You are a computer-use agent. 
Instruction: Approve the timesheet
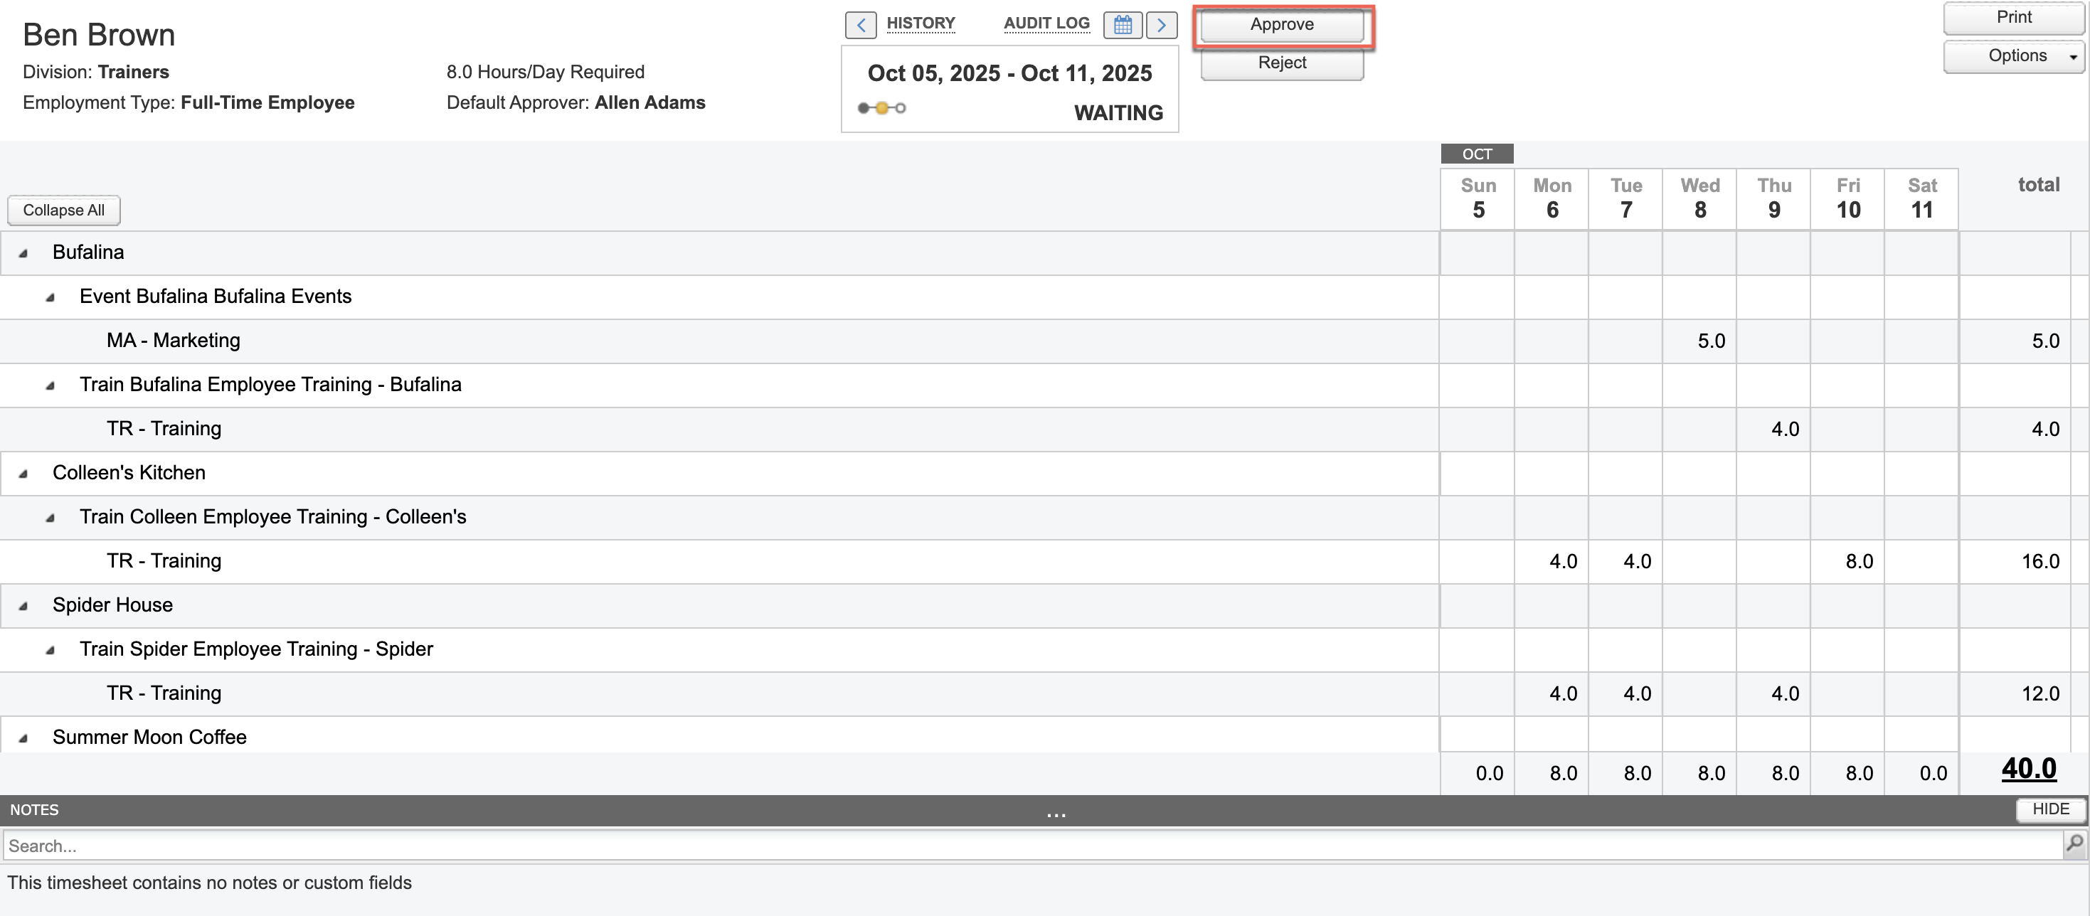(x=1282, y=24)
